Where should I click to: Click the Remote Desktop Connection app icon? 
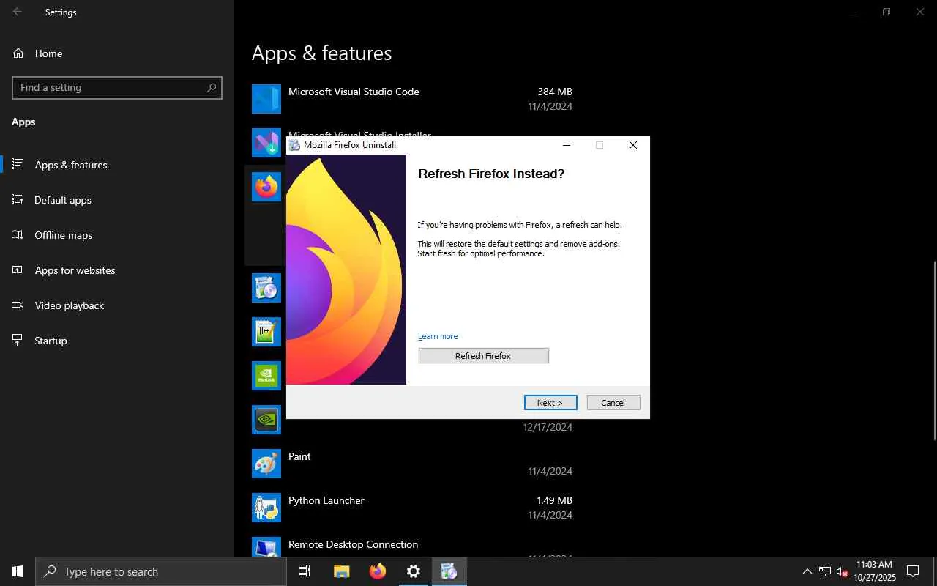pyautogui.click(x=266, y=547)
